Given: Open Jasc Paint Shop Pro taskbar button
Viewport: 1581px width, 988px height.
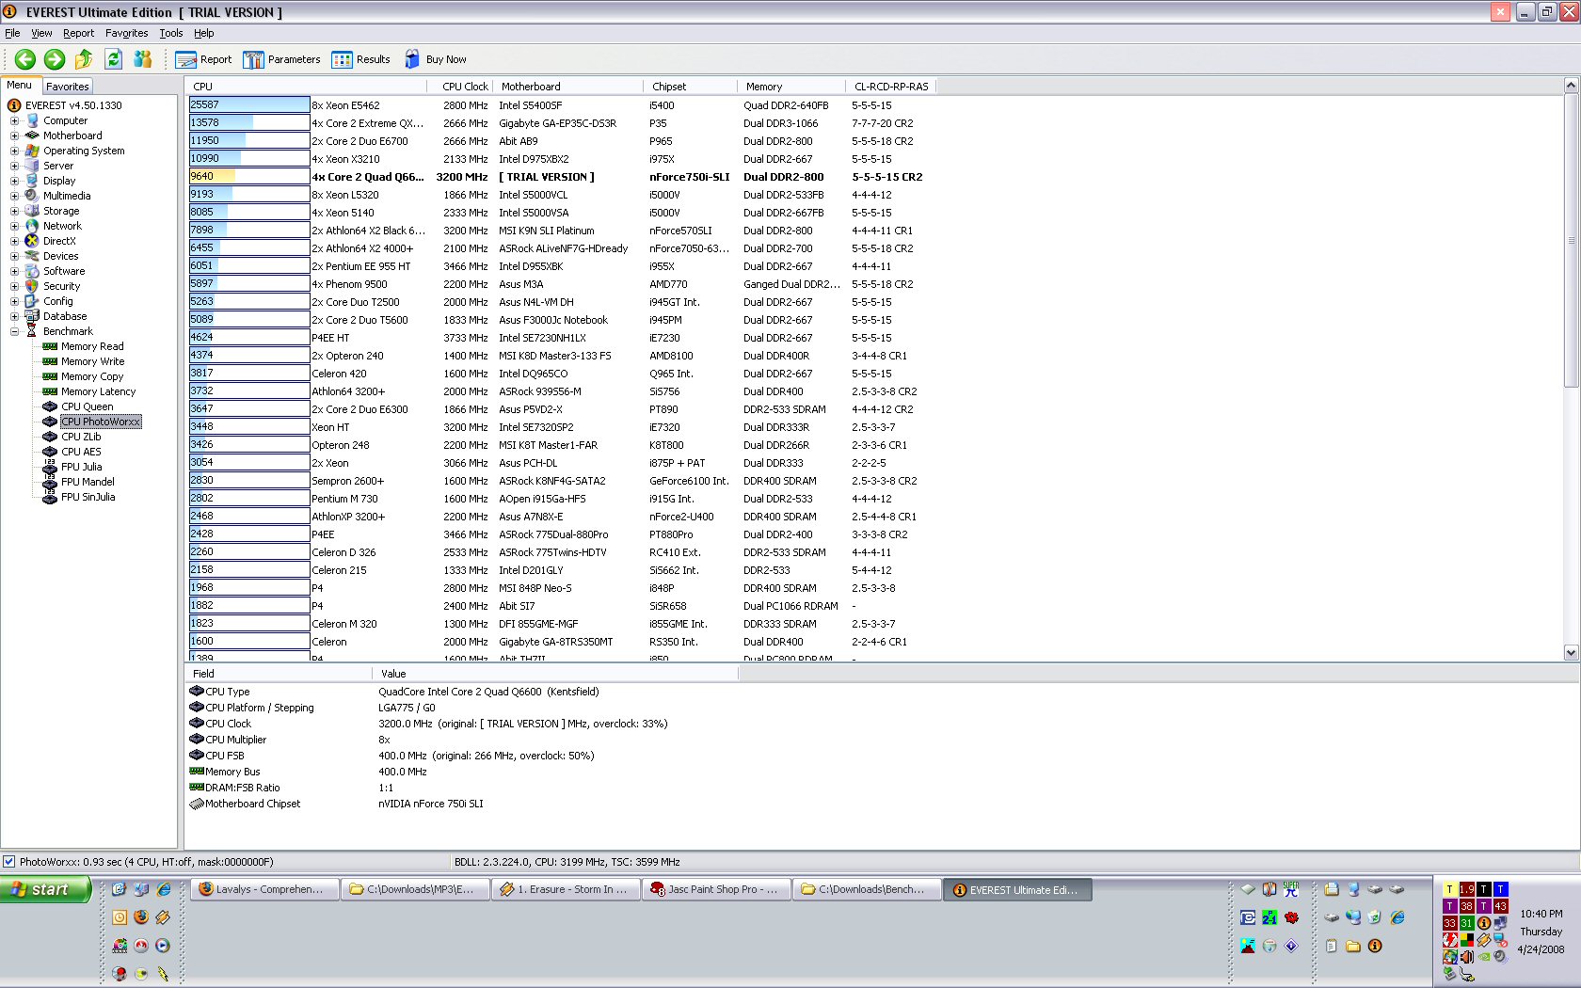Looking at the screenshot, I should (x=715, y=889).
